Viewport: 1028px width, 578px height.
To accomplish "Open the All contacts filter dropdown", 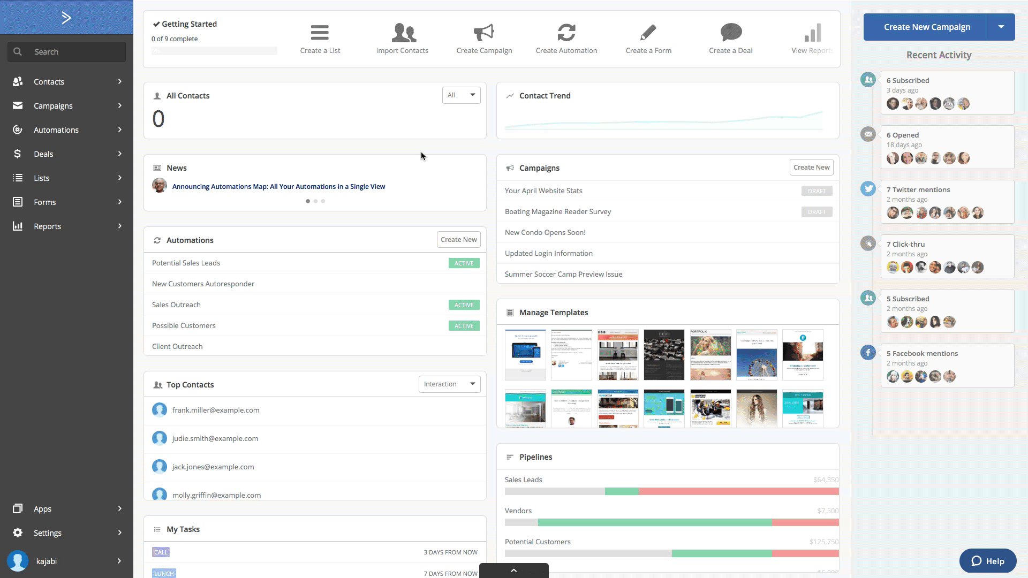I will pyautogui.click(x=461, y=95).
